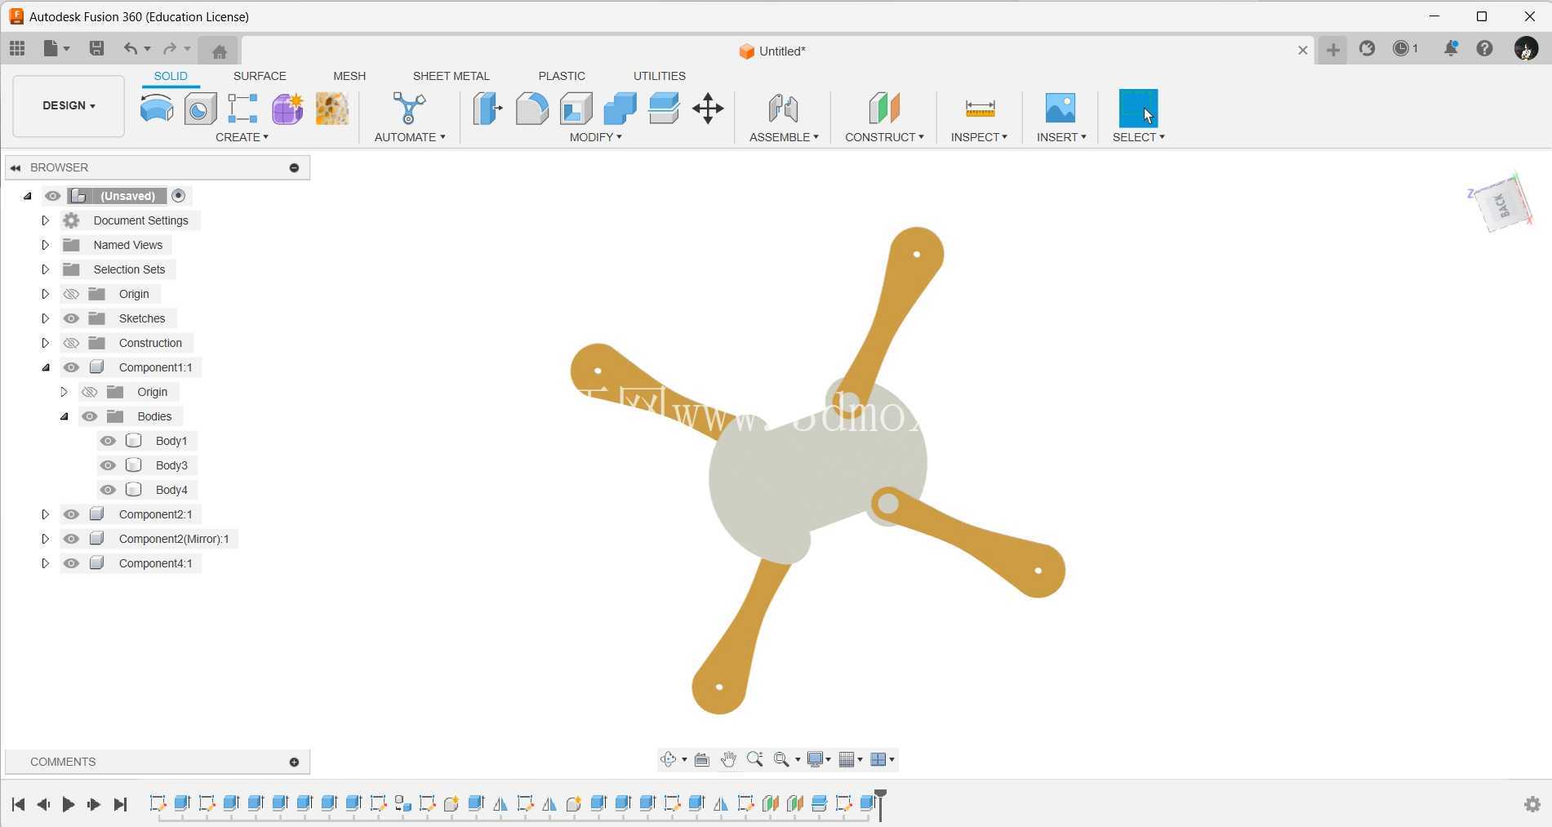The width and height of the screenshot is (1552, 827).
Task: Click the timeline settings gear icon
Action: point(1532,804)
